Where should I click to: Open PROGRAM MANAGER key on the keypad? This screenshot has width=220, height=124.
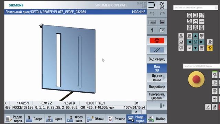click(x=189, y=22)
